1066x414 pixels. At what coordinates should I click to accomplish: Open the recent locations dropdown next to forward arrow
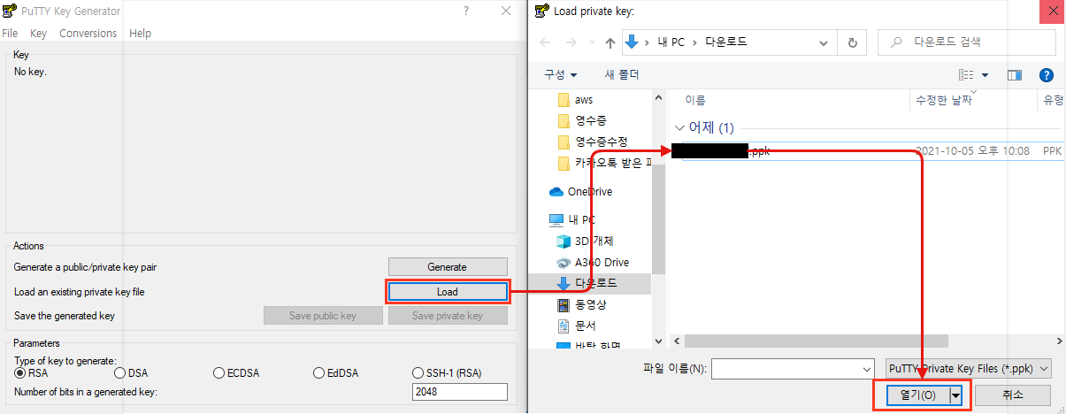(x=592, y=42)
